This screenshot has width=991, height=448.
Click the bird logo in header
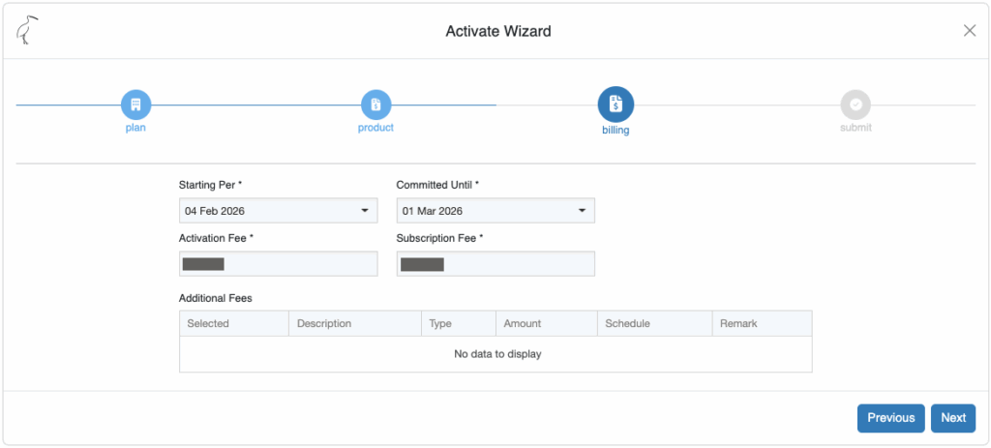(x=28, y=31)
